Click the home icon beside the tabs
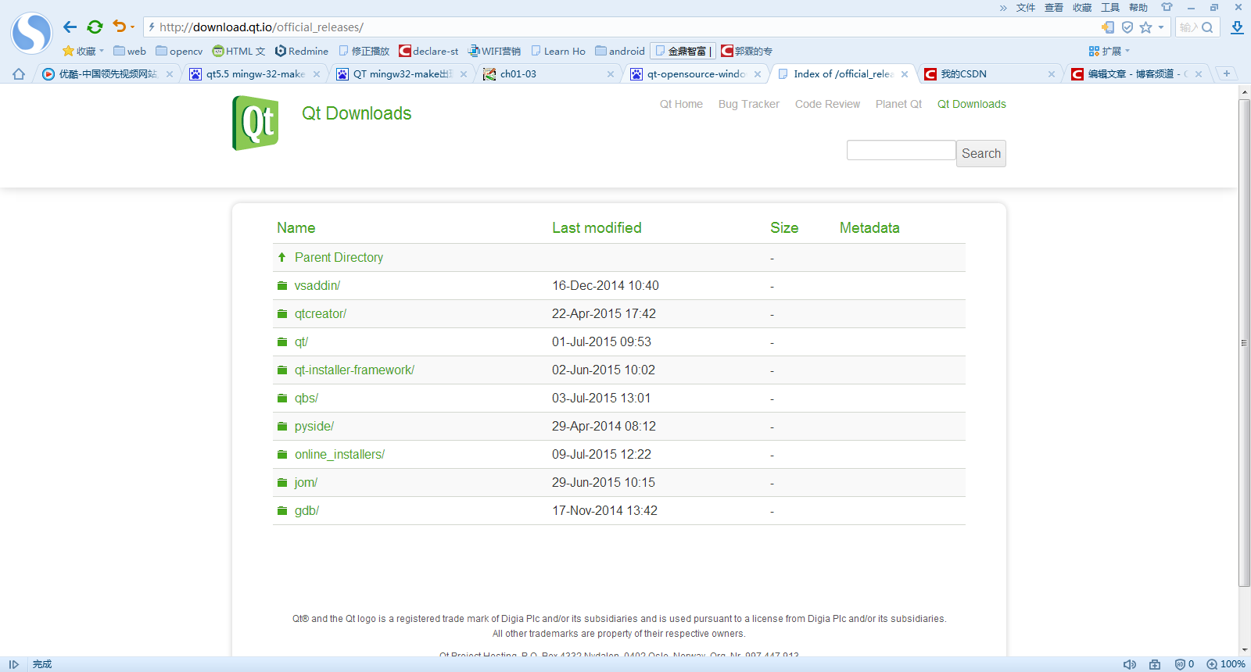 click(x=19, y=74)
